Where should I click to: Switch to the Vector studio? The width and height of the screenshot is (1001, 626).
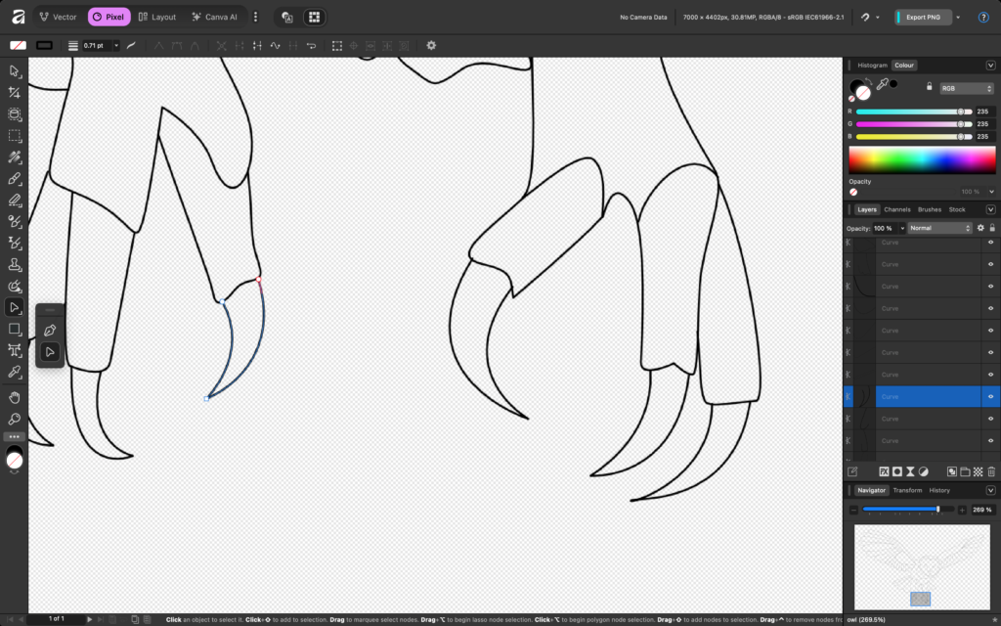click(58, 17)
